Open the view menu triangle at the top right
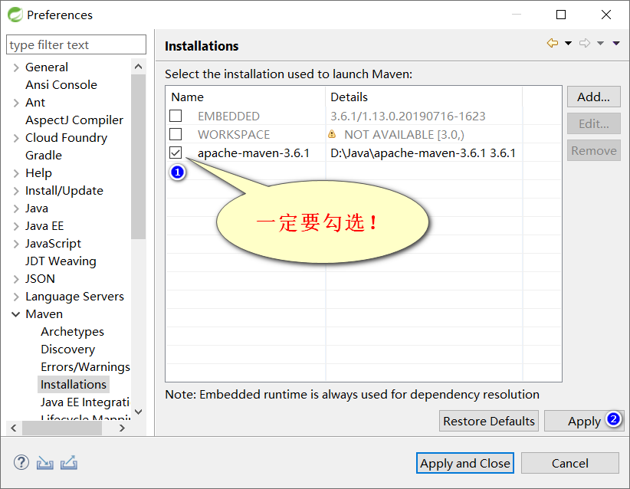The image size is (630, 489). 616,44
